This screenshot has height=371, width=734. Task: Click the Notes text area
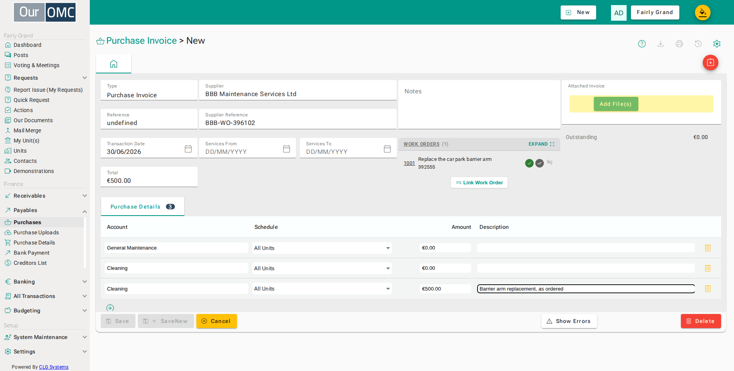[479, 105]
